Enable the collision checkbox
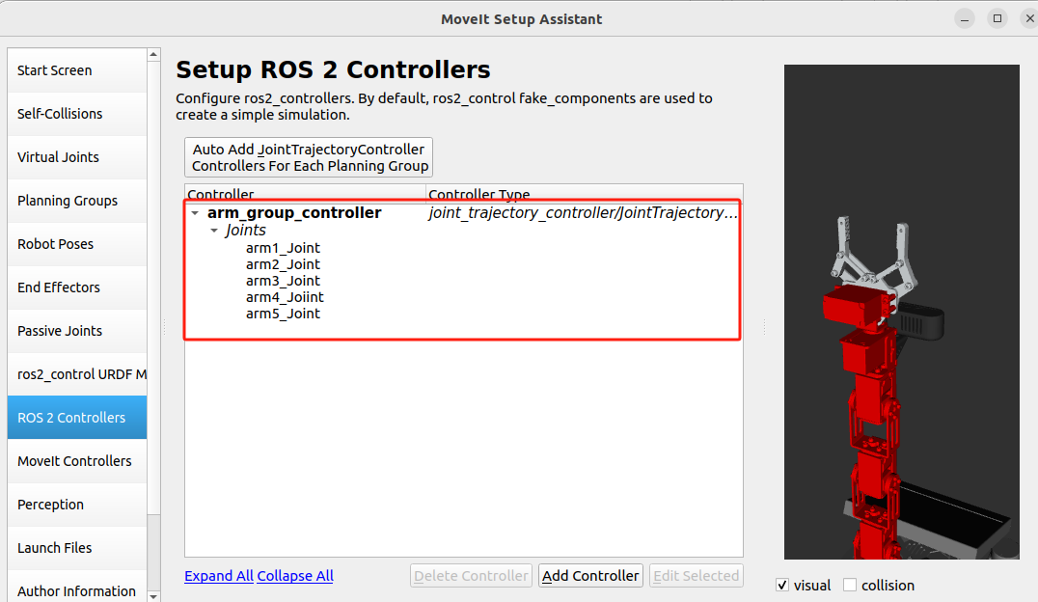 pyautogui.click(x=850, y=586)
